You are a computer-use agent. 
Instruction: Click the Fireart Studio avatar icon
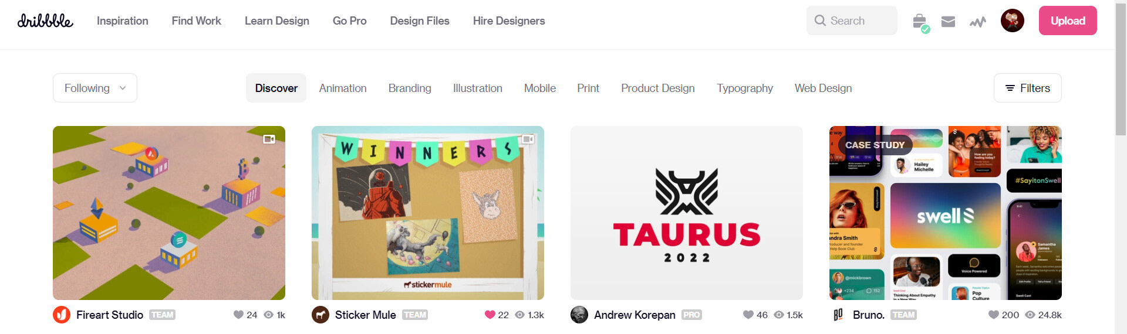[62, 315]
